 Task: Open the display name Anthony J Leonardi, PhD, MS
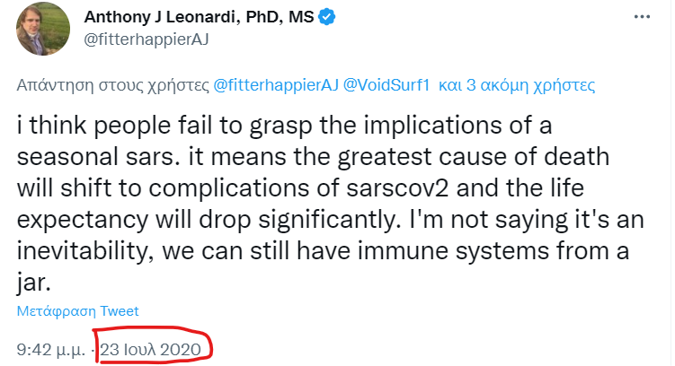[199, 17]
